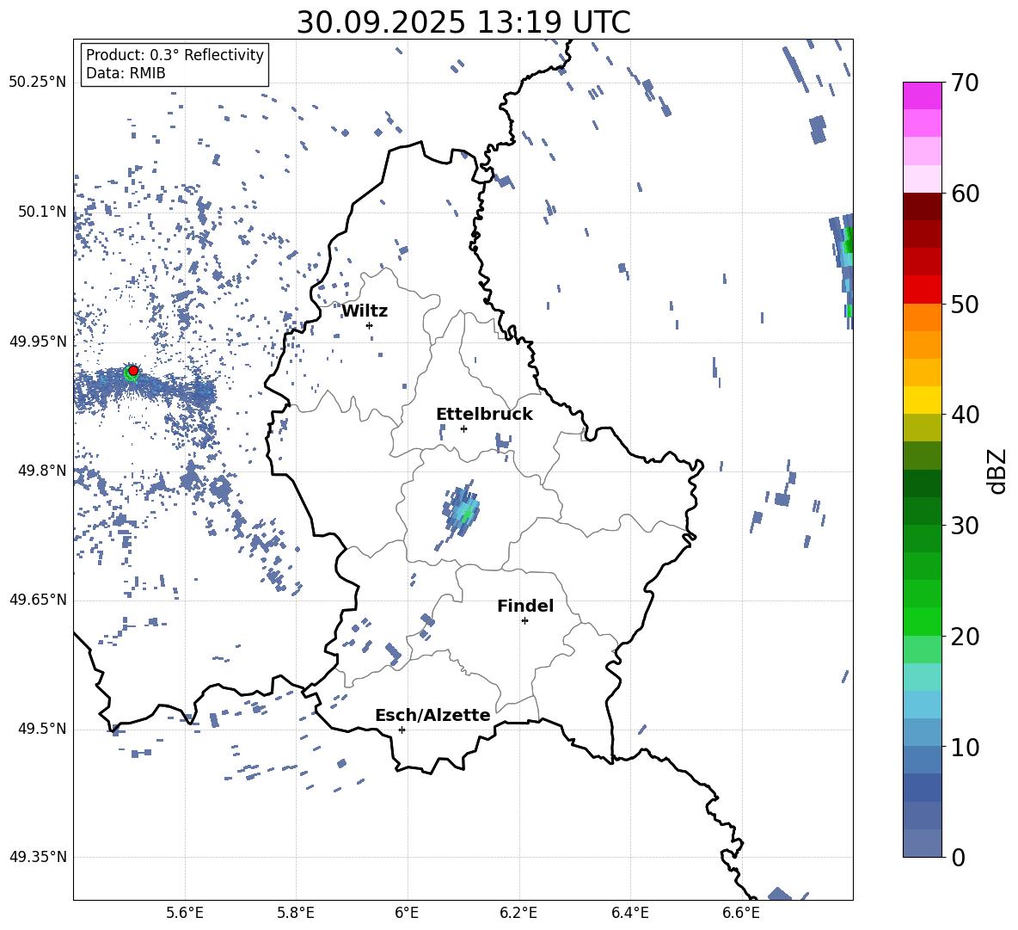
Task: Click the 40 tick on colorbar
Action: (965, 415)
